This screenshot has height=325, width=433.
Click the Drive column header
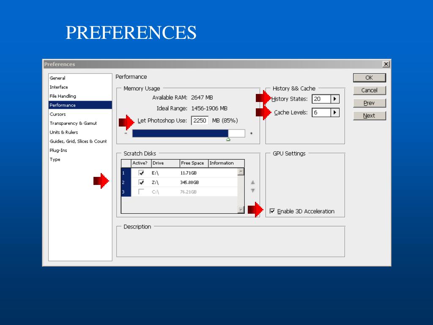click(x=166, y=163)
